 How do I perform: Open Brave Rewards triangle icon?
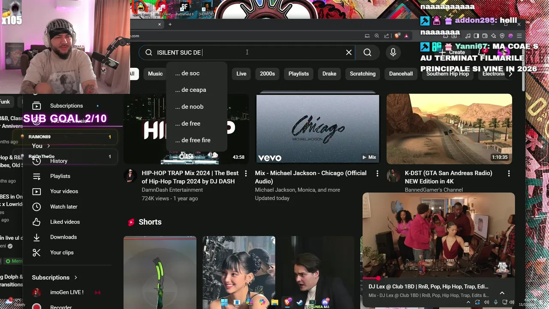coord(406,36)
